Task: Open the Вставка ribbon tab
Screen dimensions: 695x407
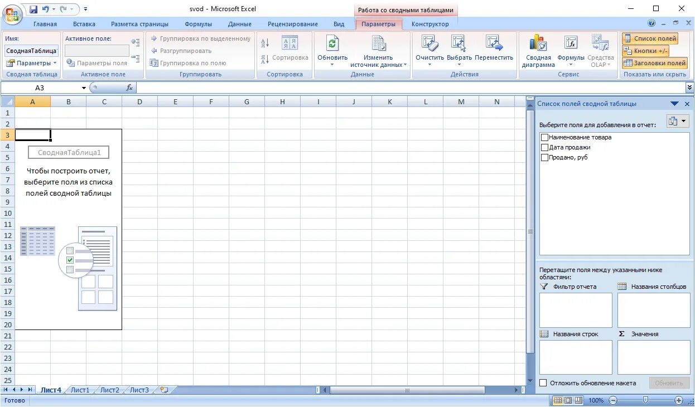Action: point(84,24)
